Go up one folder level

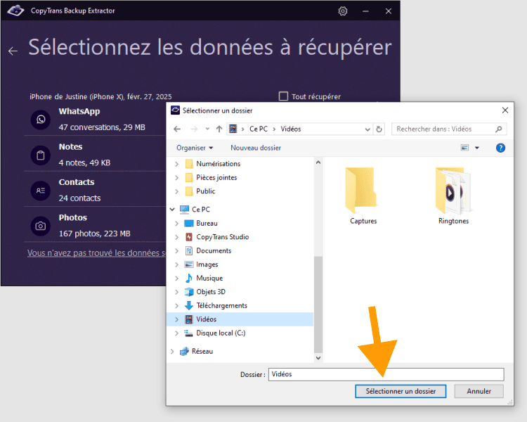(219, 129)
